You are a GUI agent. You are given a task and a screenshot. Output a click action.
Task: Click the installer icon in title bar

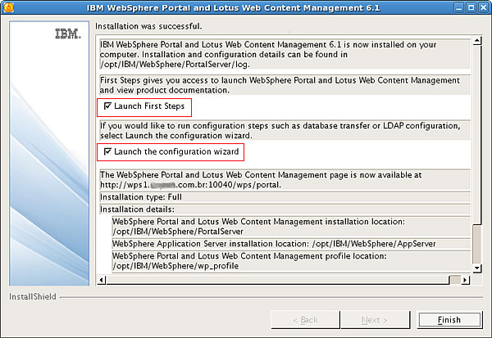pos(8,7)
